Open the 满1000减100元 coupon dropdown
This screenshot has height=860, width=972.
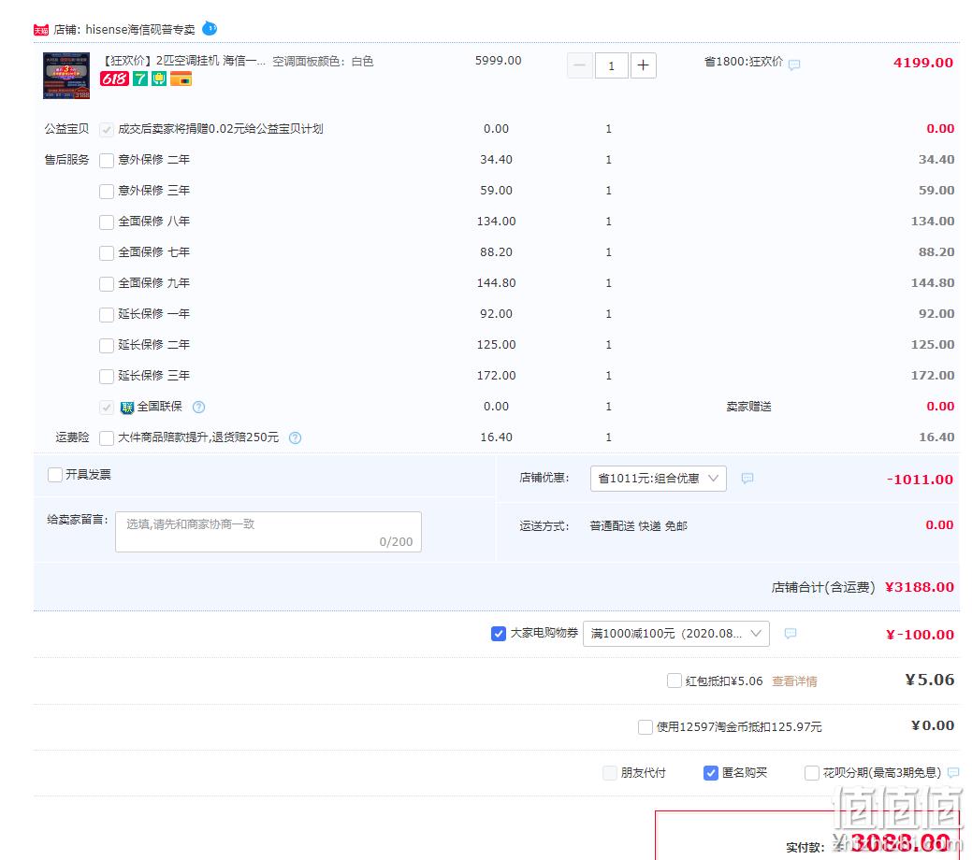tap(676, 634)
